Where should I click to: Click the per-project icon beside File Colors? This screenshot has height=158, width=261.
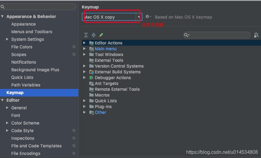pyautogui.click(x=74, y=47)
